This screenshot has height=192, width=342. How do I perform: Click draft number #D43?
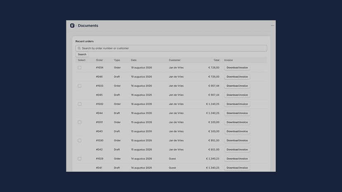point(99,131)
